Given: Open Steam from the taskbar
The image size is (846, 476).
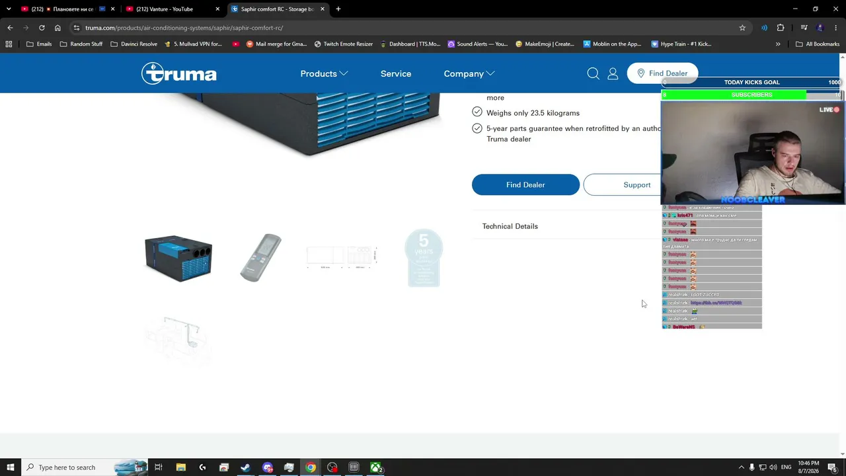Looking at the screenshot, I should [x=245, y=467].
